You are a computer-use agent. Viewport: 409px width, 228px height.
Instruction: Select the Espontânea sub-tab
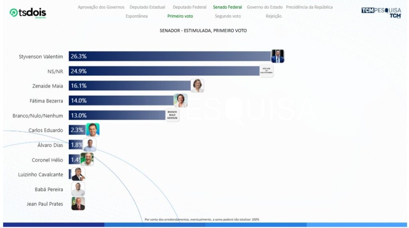[137, 16]
